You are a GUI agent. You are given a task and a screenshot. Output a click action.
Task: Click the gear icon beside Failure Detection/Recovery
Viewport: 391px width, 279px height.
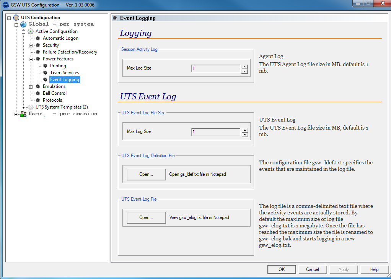pyautogui.click(x=38, y=52)
